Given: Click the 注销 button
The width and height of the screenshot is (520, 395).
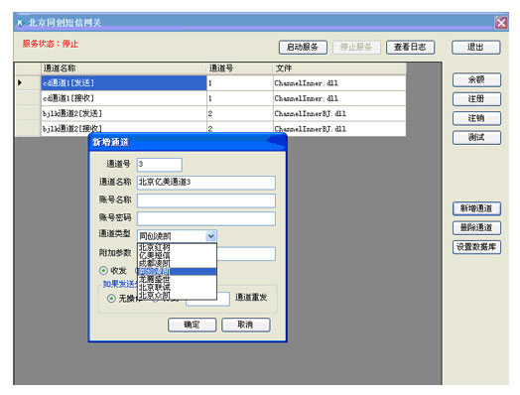Looking at the screenshot, I should (476, 118).
